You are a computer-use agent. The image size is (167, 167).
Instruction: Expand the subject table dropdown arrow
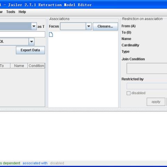pyautogui.click(x=34, y=26)
